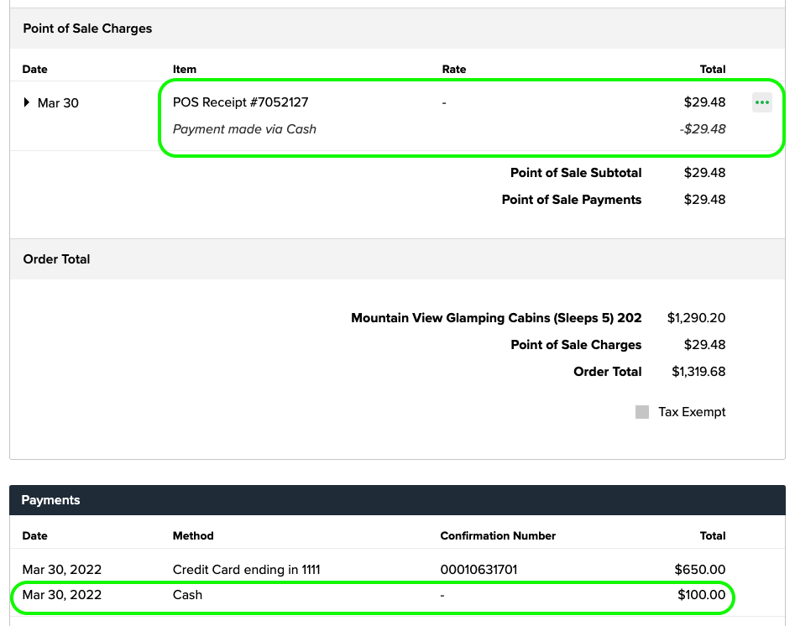This screenshot has height=626, width=795.
Task: Sort charges by the Date column
Action: [34, 69]
